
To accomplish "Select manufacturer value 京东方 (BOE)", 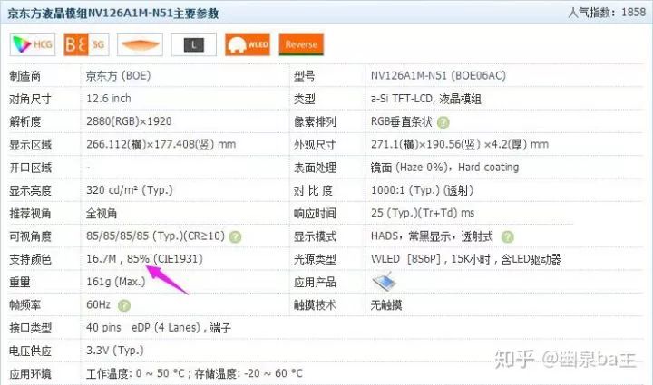I will coord(118,76).
